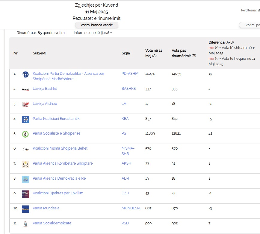This screenshot has width=260, height=234.
Task: Click the Lëvizja Atdheu party logo
Action: click(x=25, y=104)
